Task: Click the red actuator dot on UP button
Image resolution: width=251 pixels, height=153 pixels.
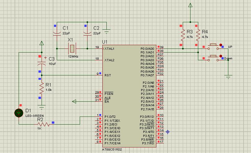Action: coord(221,45)
